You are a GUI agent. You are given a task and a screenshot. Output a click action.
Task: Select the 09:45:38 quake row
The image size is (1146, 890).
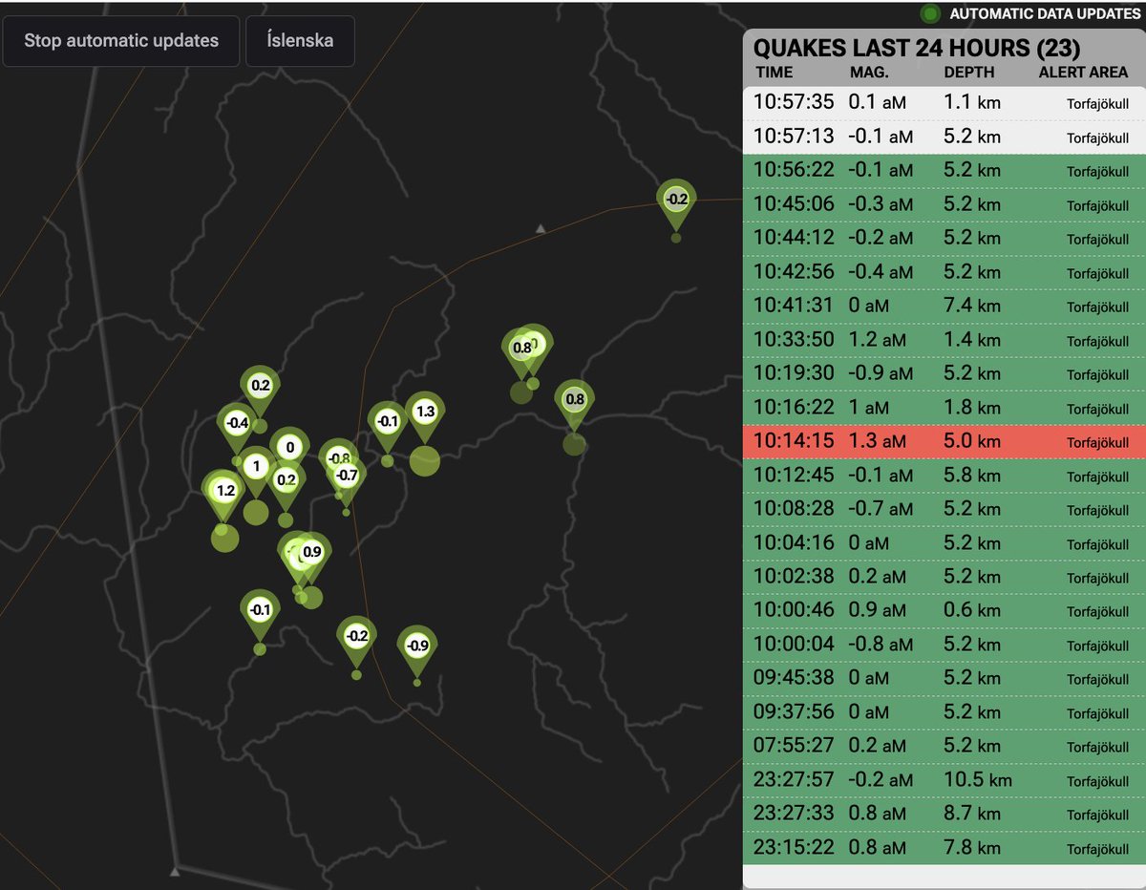(x=943, y=678)
